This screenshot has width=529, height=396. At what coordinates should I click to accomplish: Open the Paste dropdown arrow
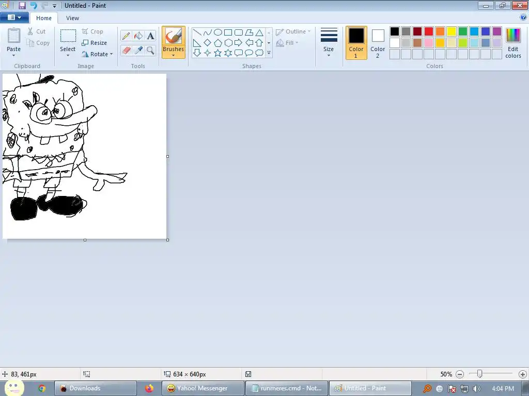pos(14,56)
